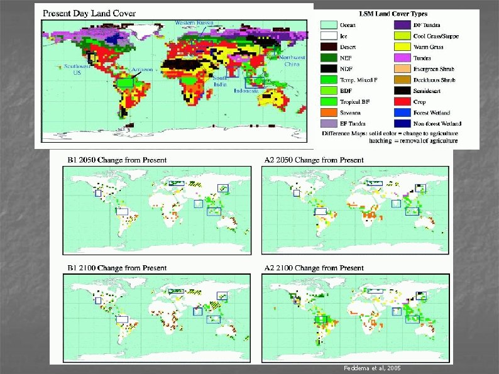The image size is (499, 374).
Task: Click 'hatching = removal of agriculture' text
Action: [x=414, y=141]
